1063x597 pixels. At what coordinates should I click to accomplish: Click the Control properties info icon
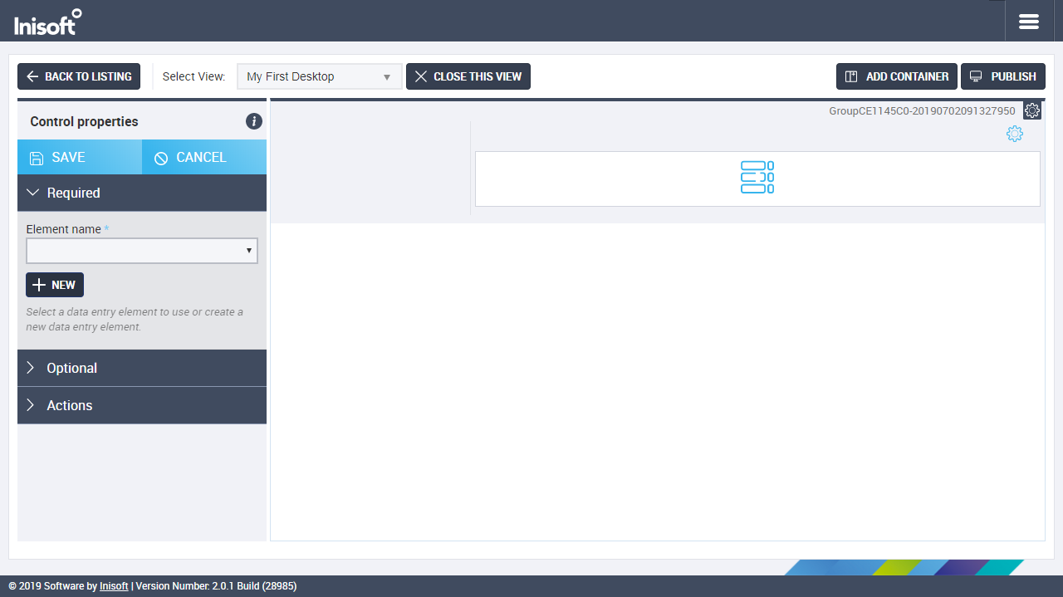coord(254,122)
